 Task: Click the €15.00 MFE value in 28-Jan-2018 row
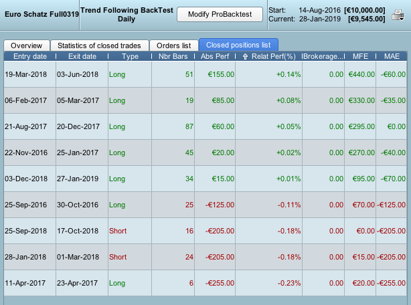[363, 257]
